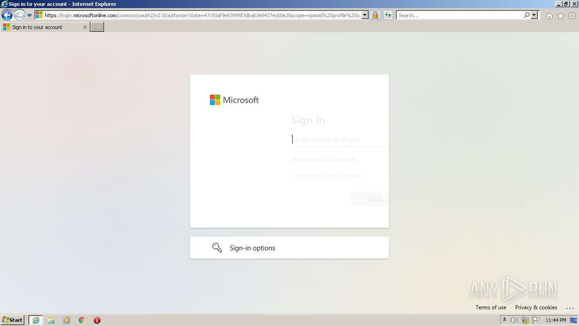Click the browser Back arrow button
This screenshot has height=326, width=579.
(x=7, y=15)
